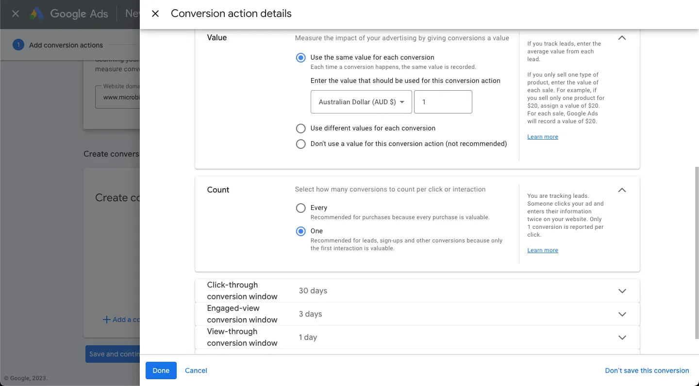Close the Conversion action details panel
This screenshot has height=386, width=699.
(155, 14)
